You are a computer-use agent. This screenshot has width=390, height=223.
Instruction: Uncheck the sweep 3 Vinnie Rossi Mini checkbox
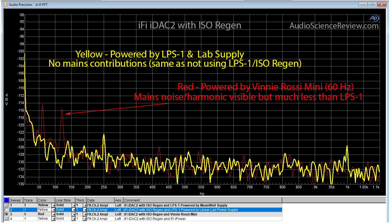(6, 214)
